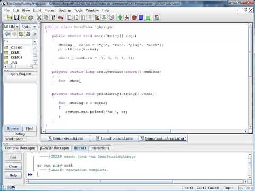Open the File menu

pos(6,11)
